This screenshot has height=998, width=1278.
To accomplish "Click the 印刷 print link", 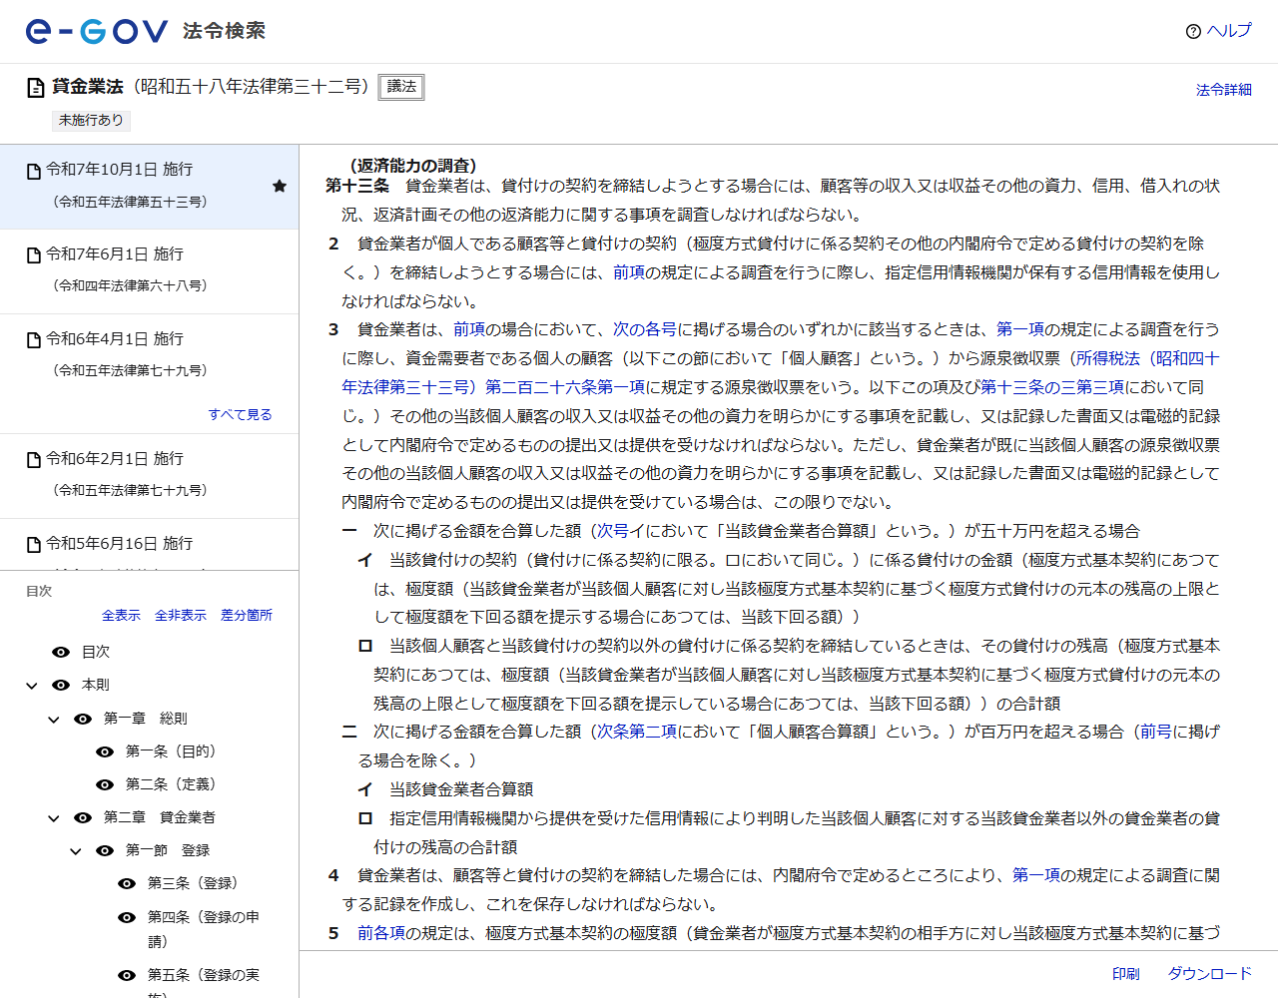I will point(1126,974).
